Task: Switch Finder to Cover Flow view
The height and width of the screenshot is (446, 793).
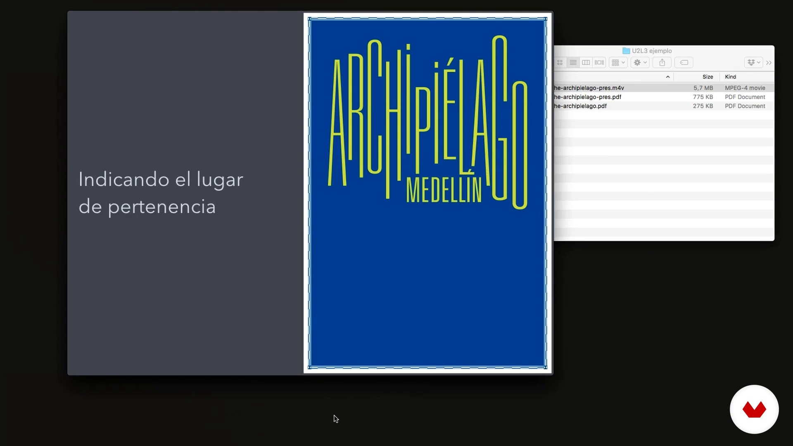Action: (x=599, y=63)
